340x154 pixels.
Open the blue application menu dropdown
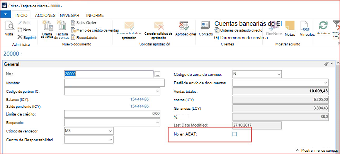(6, 14)
